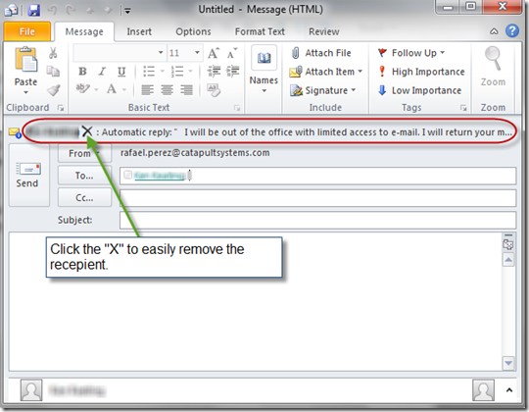This screenshot has width=529, height=412.
Task: Toggle Italic formatting
Action: (102, 72)
